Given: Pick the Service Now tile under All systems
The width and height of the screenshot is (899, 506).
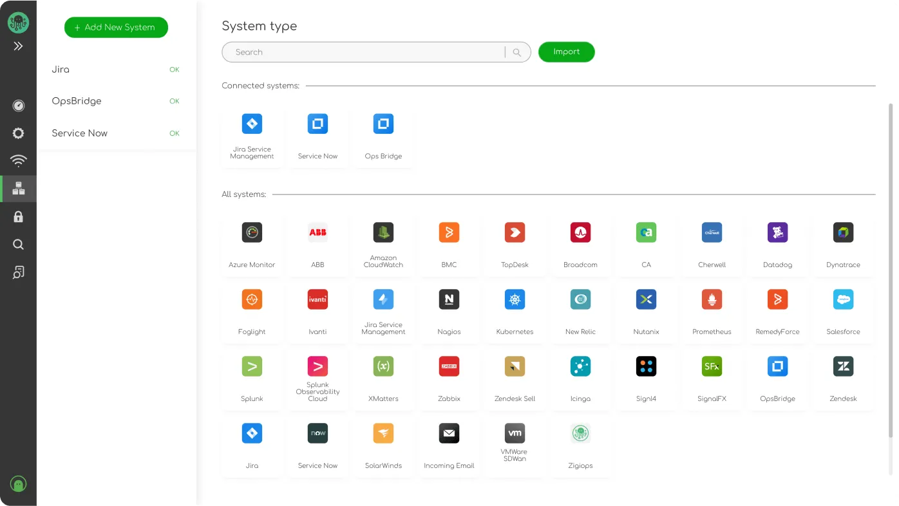Looking at the screenshot, I should coord(317,447).
